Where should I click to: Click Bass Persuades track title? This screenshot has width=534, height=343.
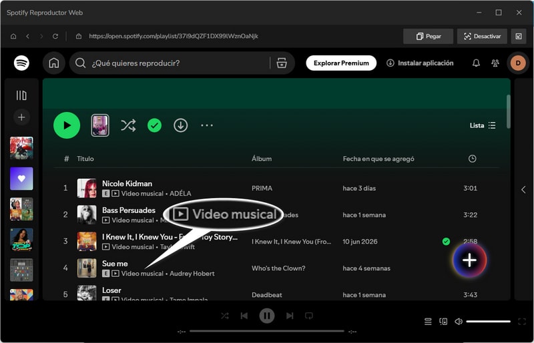pyautogui.click(x=129, y=210)
